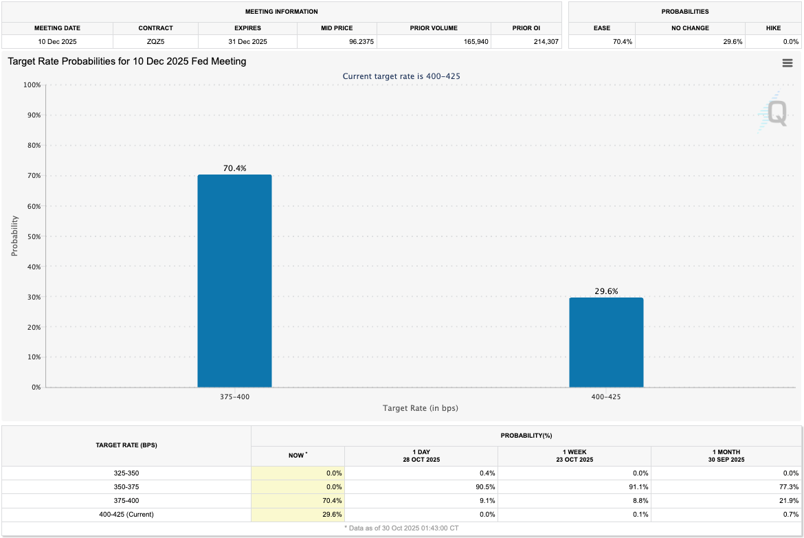
Task: Click the data-as-of footnote text
Action: pyautogui.click(x=402, y=529)
